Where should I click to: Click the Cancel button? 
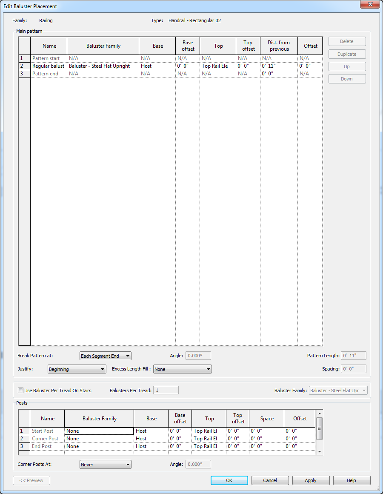click(270, 480)
